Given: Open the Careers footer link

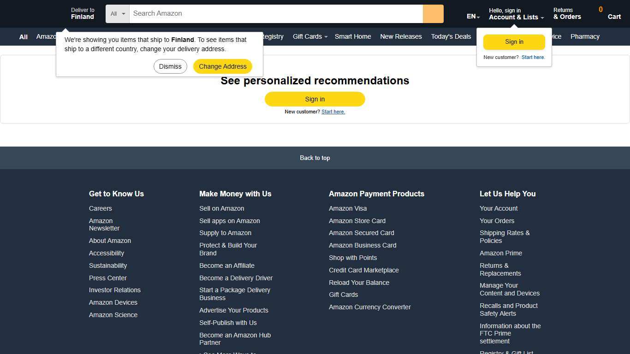Looking at the screenshot, I should (100, 208).
